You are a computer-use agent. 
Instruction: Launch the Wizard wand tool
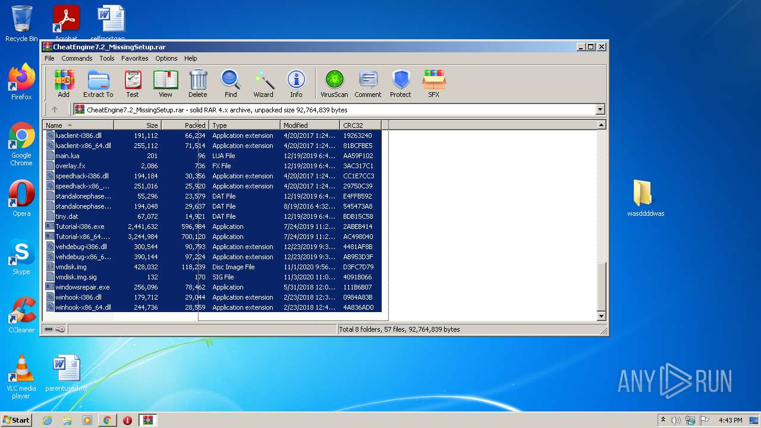263,84
